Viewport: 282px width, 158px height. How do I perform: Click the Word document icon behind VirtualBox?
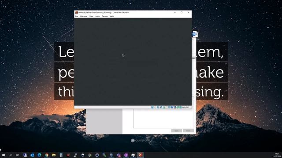pyautogui.click(x=195, y=34)
